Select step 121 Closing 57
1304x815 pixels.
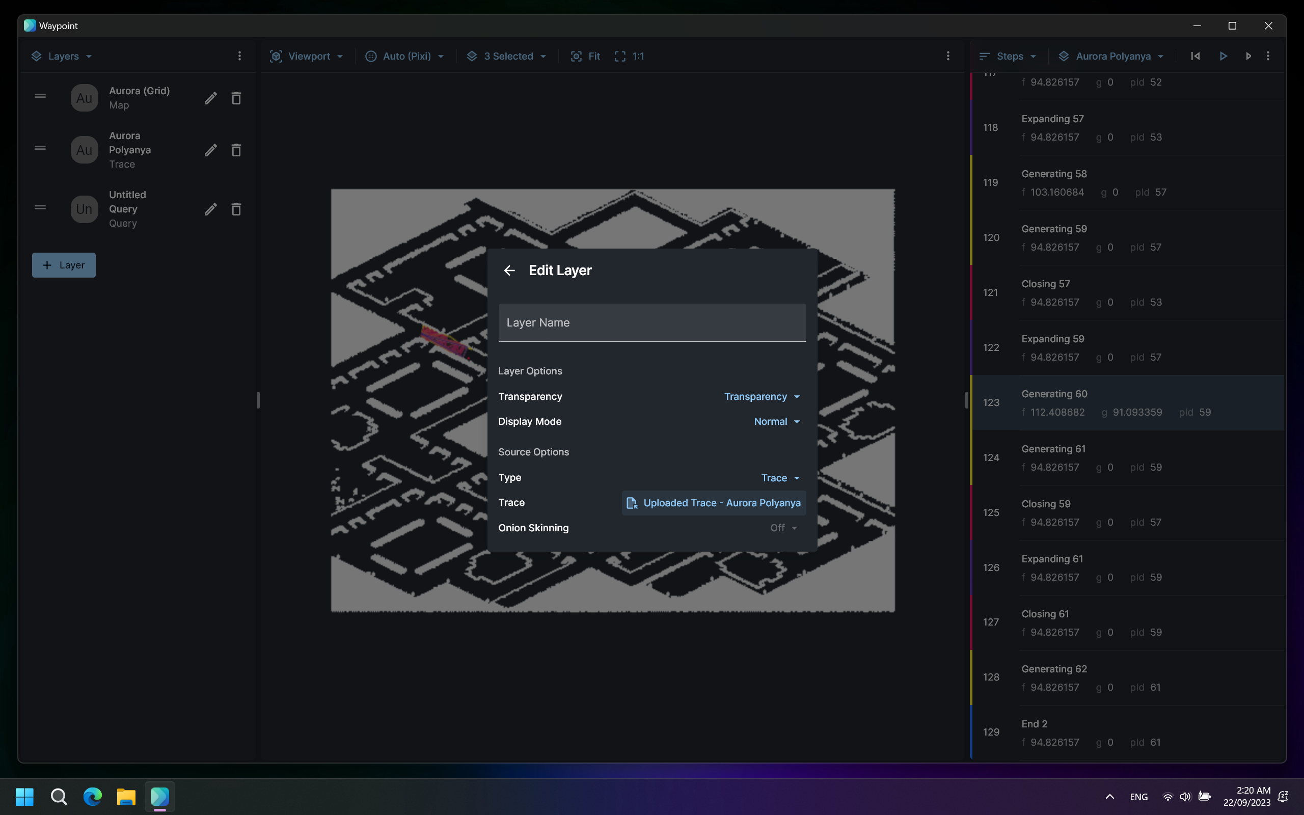[x=1128, y=293]
